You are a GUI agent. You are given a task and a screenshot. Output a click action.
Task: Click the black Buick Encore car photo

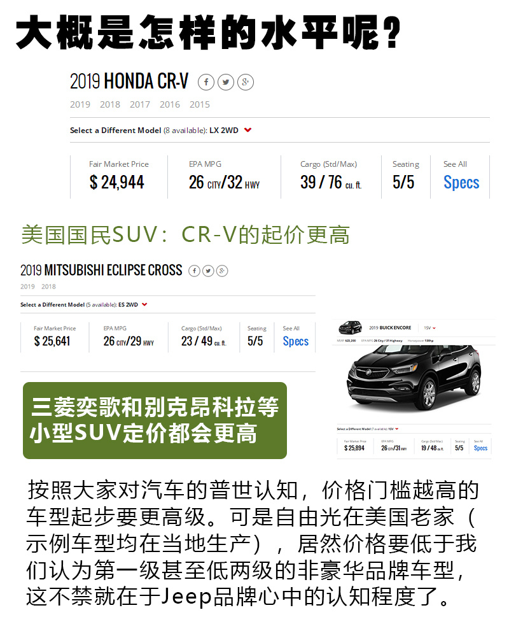(x=414, y=377)
